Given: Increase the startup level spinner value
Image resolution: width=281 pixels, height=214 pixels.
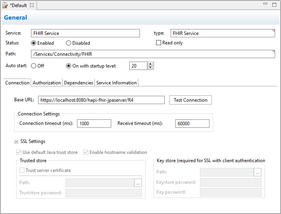Looking at the screenshot, I should [x=151, y=64].
